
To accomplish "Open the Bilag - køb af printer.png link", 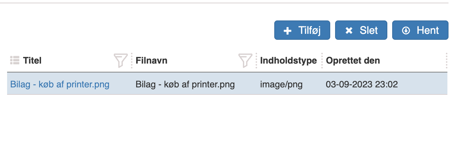I will click(x=60, y=84).
